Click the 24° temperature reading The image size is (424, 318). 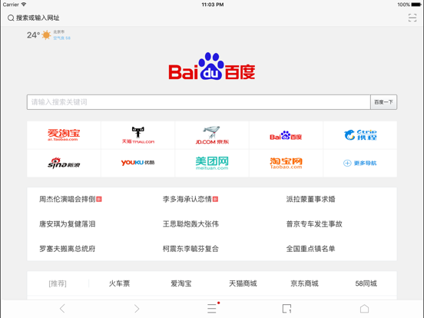pyautogui.click(x=33, y=35)
